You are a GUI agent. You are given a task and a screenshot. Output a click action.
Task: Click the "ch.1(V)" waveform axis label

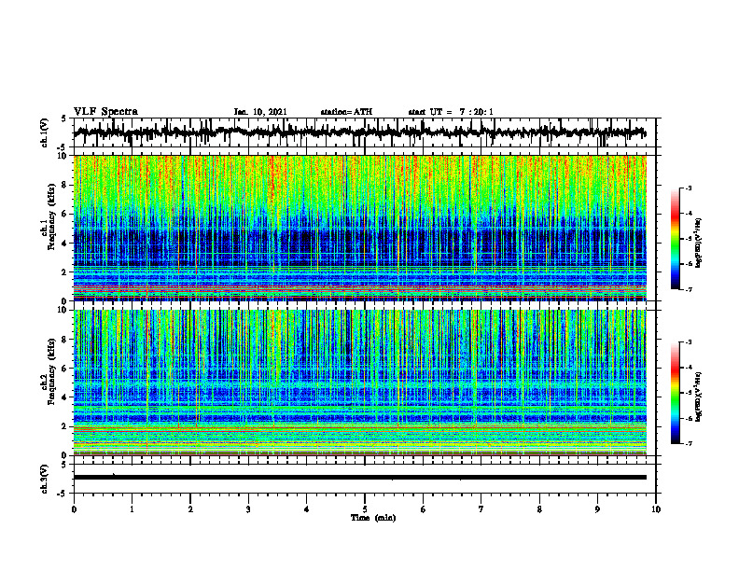(x=45, y=132)
